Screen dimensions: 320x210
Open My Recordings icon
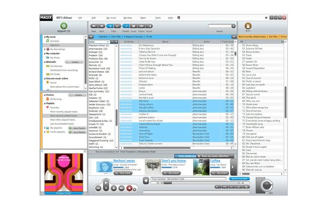pyautogui.click(x=48, y=49)
